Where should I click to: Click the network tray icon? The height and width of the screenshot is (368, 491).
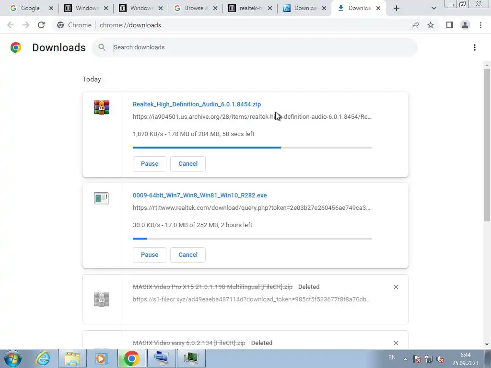tap(428, 359)
